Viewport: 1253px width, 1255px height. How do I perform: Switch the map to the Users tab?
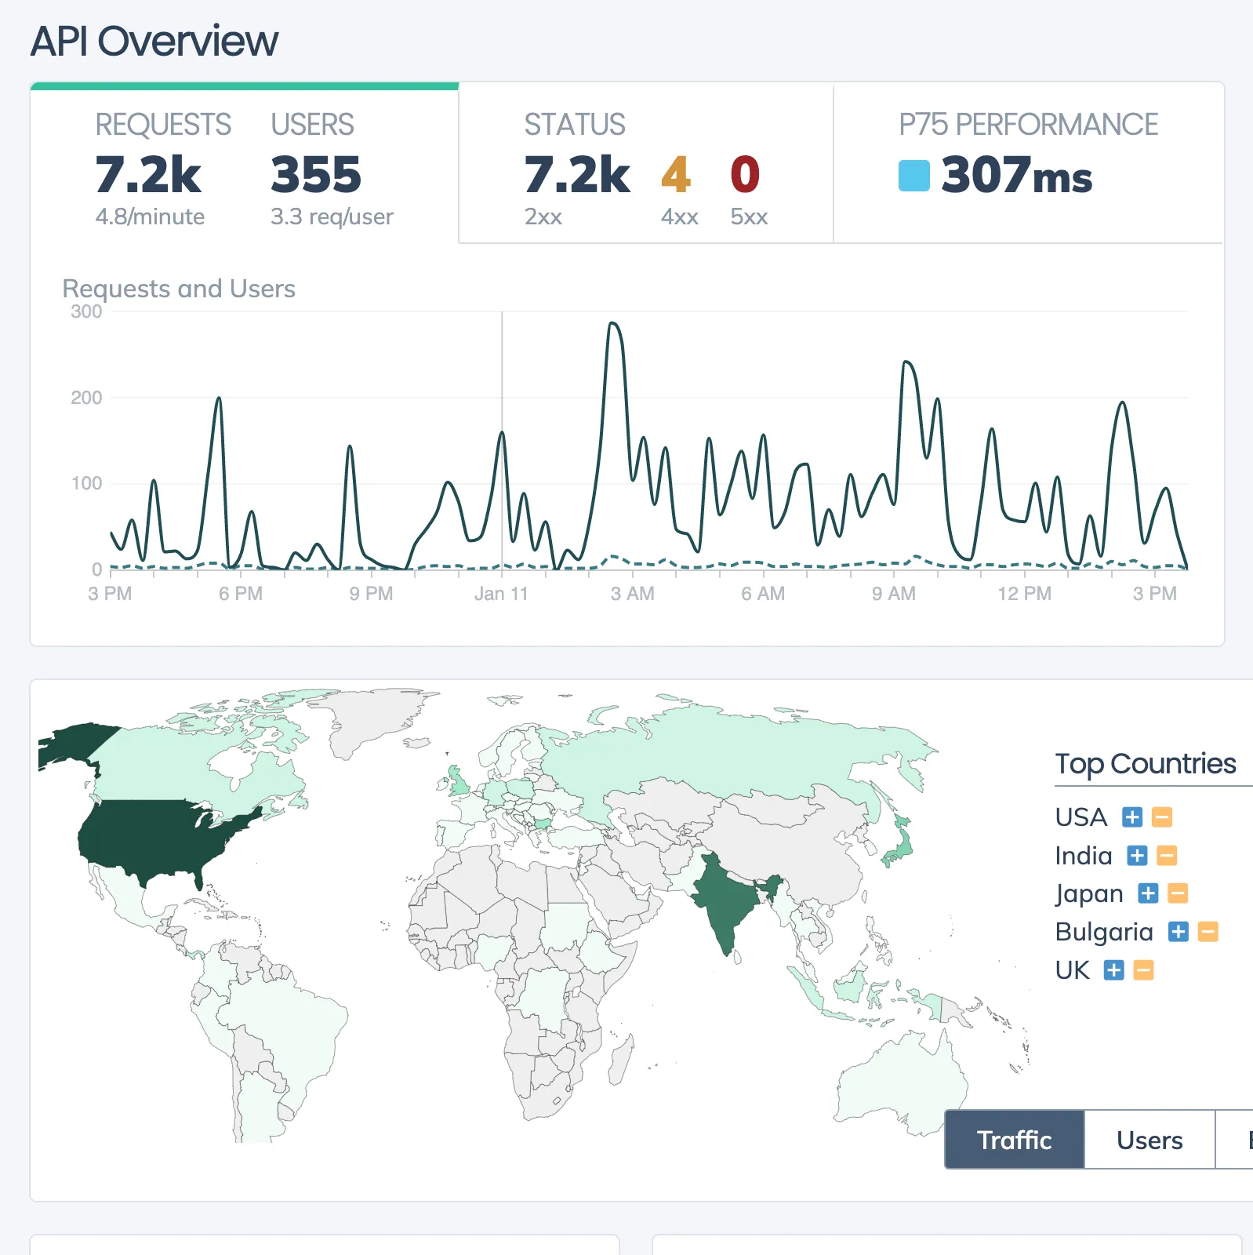coord(1149,1140)
